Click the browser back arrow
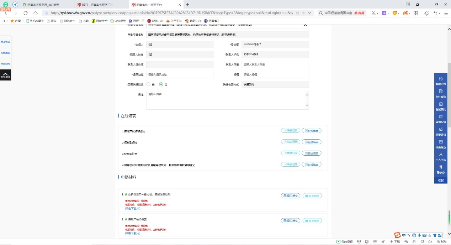The width and height of the screenshot is (451, 245). (x=6, y=13)
